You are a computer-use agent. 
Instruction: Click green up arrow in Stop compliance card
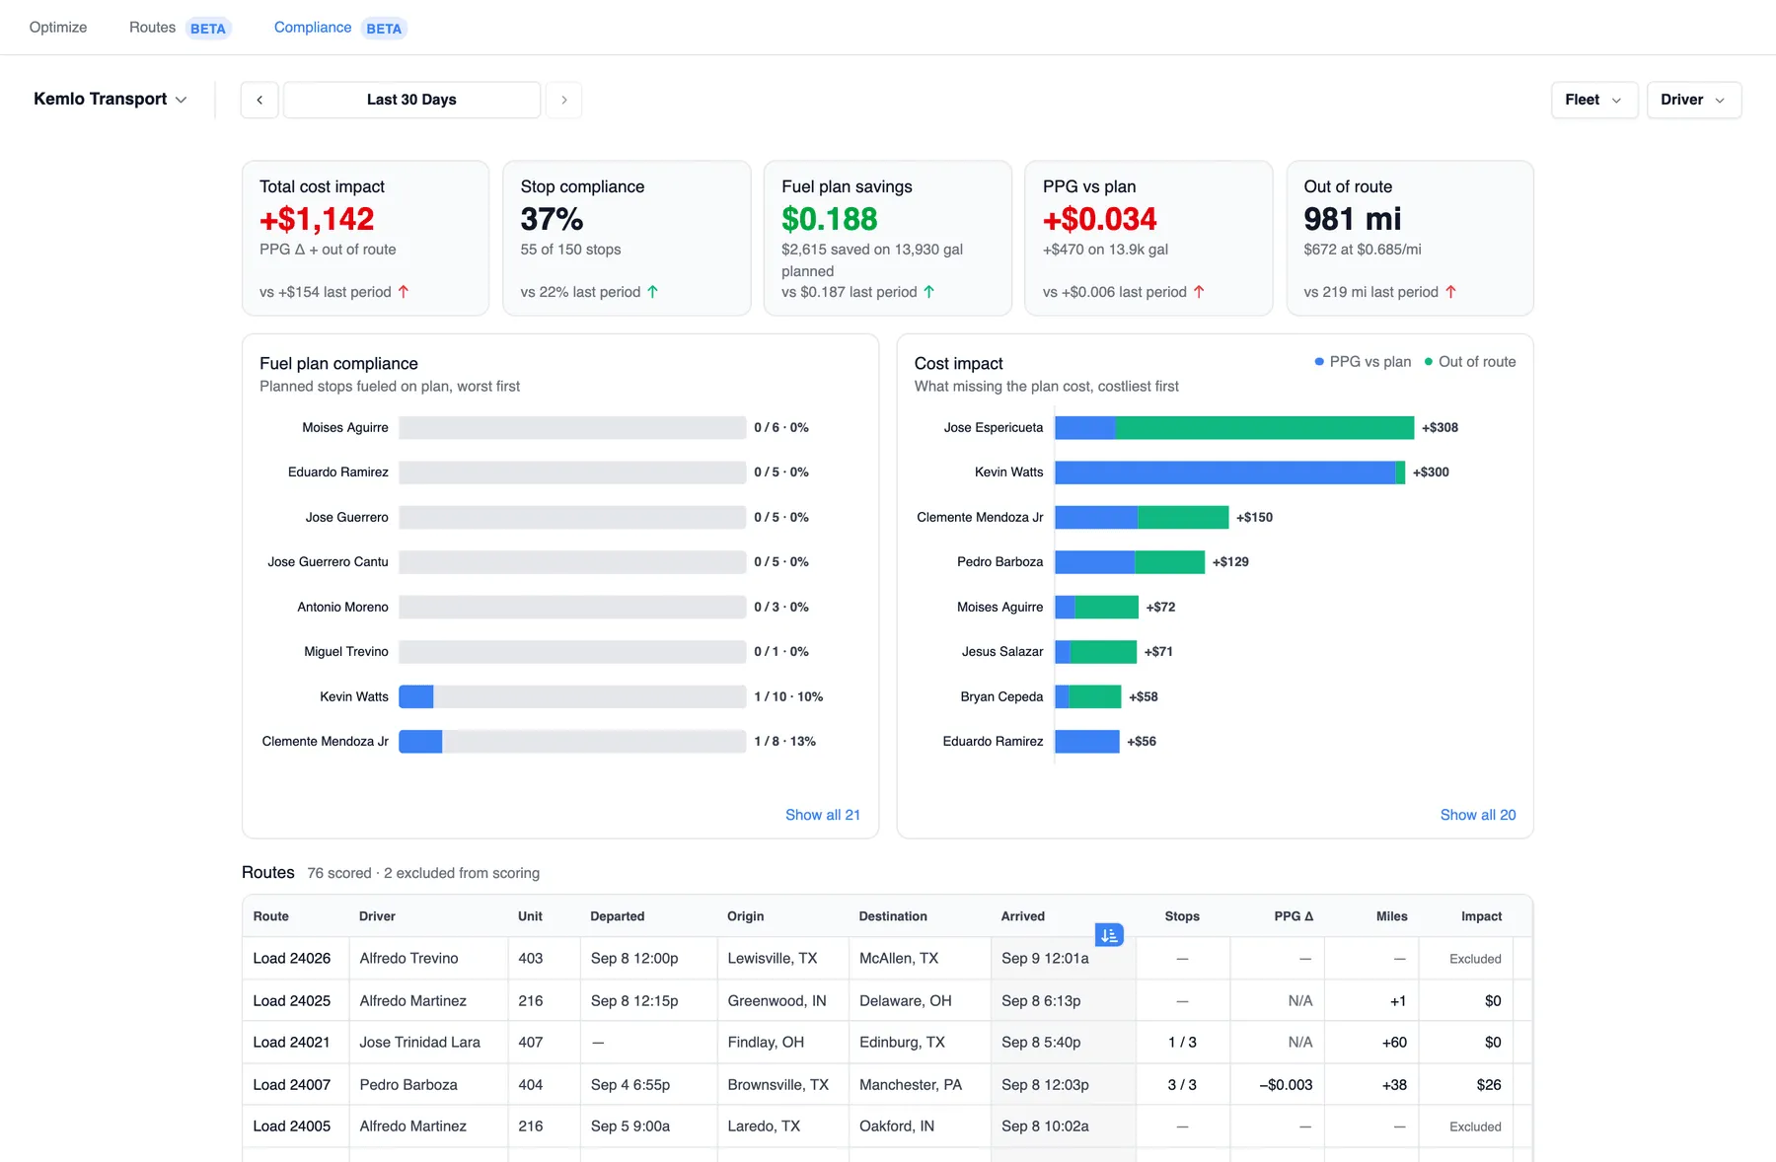(652, 292)
